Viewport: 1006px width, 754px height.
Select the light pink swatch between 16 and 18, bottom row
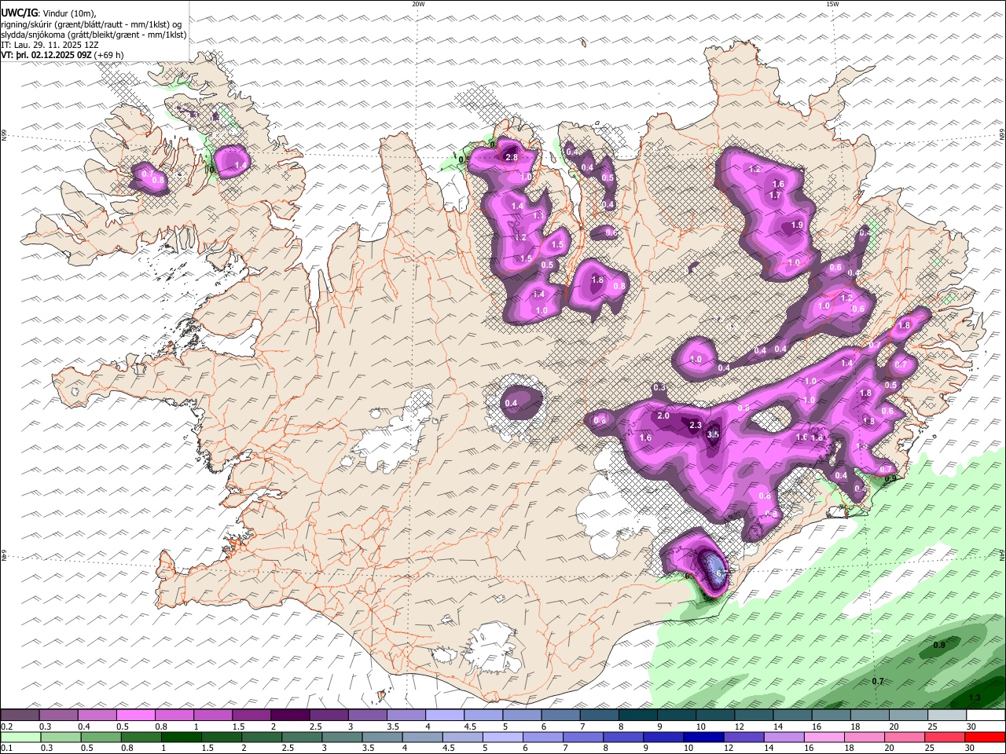pyautogui.click(x=824, y=738)
